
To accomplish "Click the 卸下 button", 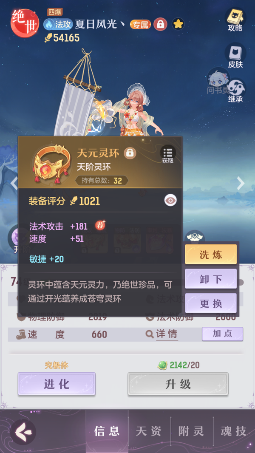I will (x=211, y=279).
